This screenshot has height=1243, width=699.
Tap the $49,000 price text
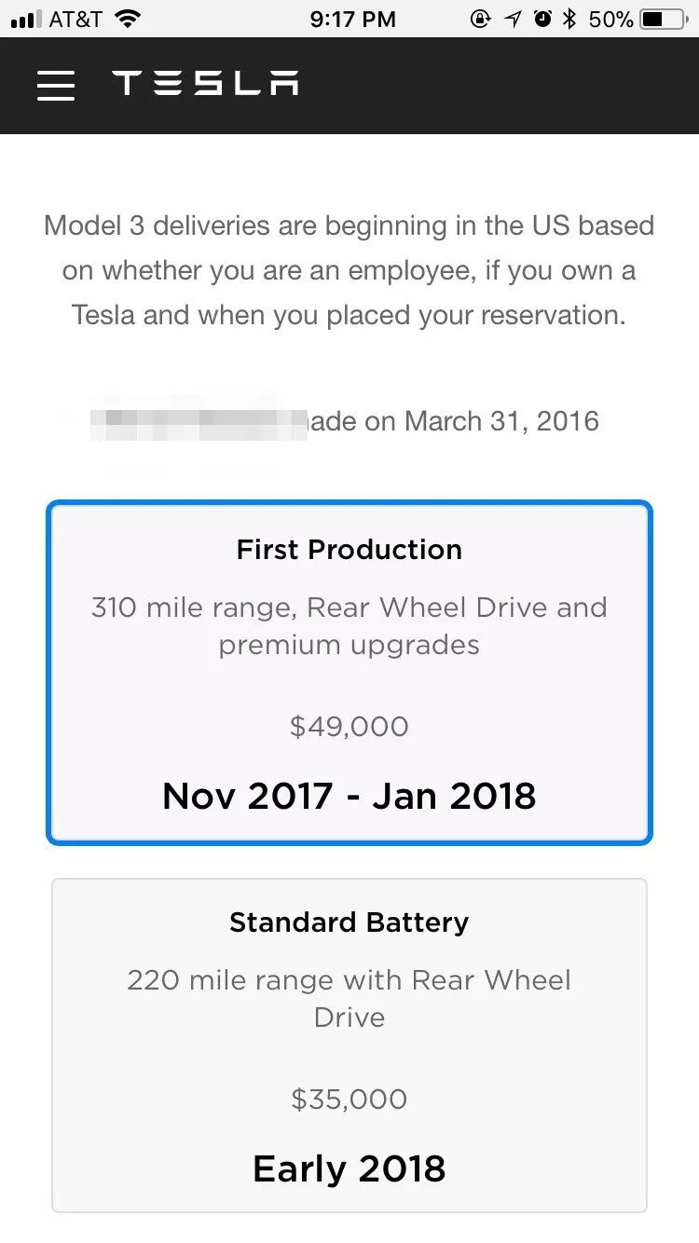click(x=349, y=727)
